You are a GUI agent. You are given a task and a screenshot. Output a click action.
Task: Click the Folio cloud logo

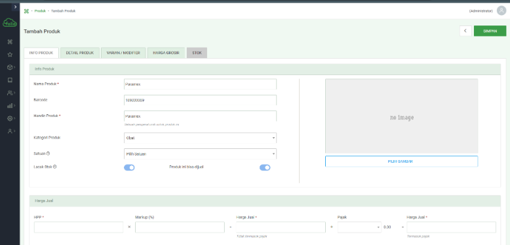(x=10, y=23)
